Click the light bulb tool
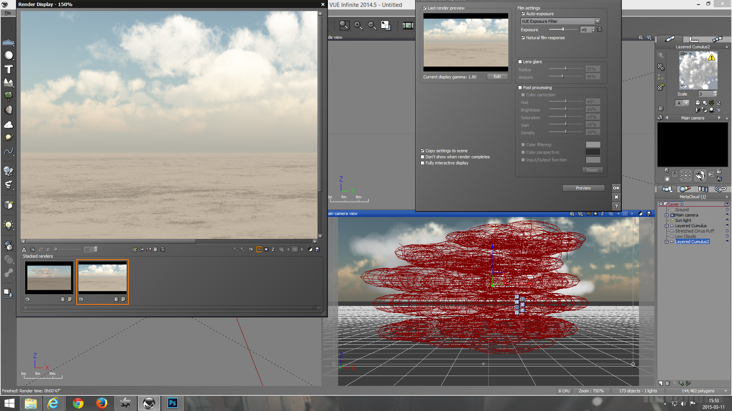 8,225
